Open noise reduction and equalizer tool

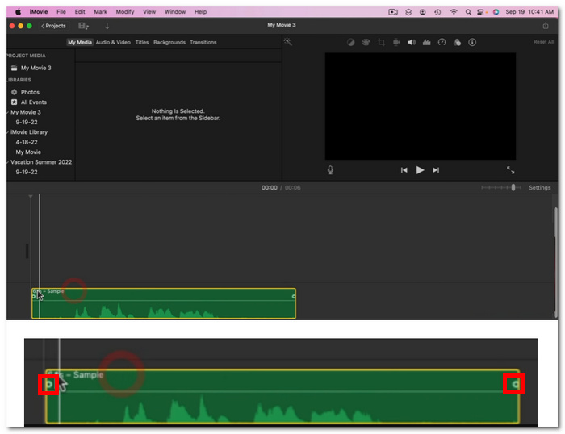tap(427, 43)
